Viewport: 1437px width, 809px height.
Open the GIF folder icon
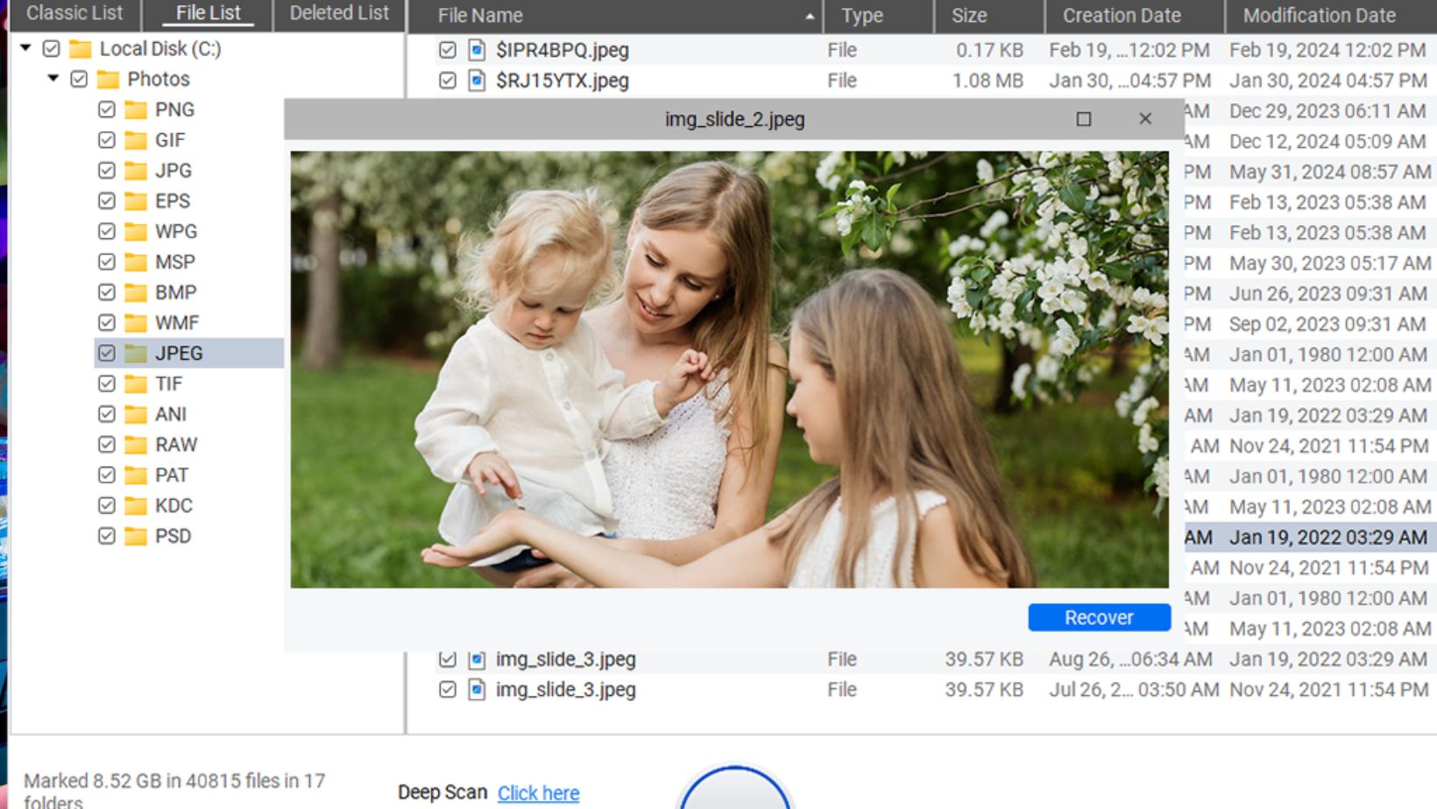coord(136,140)
